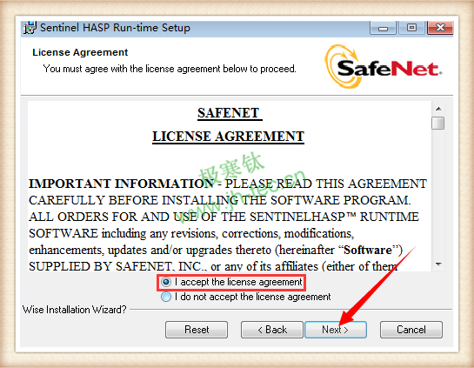This screenshot has height=368, width=474.
Task: Click the license text scroll up arrow
Action: tap(438, 109)
